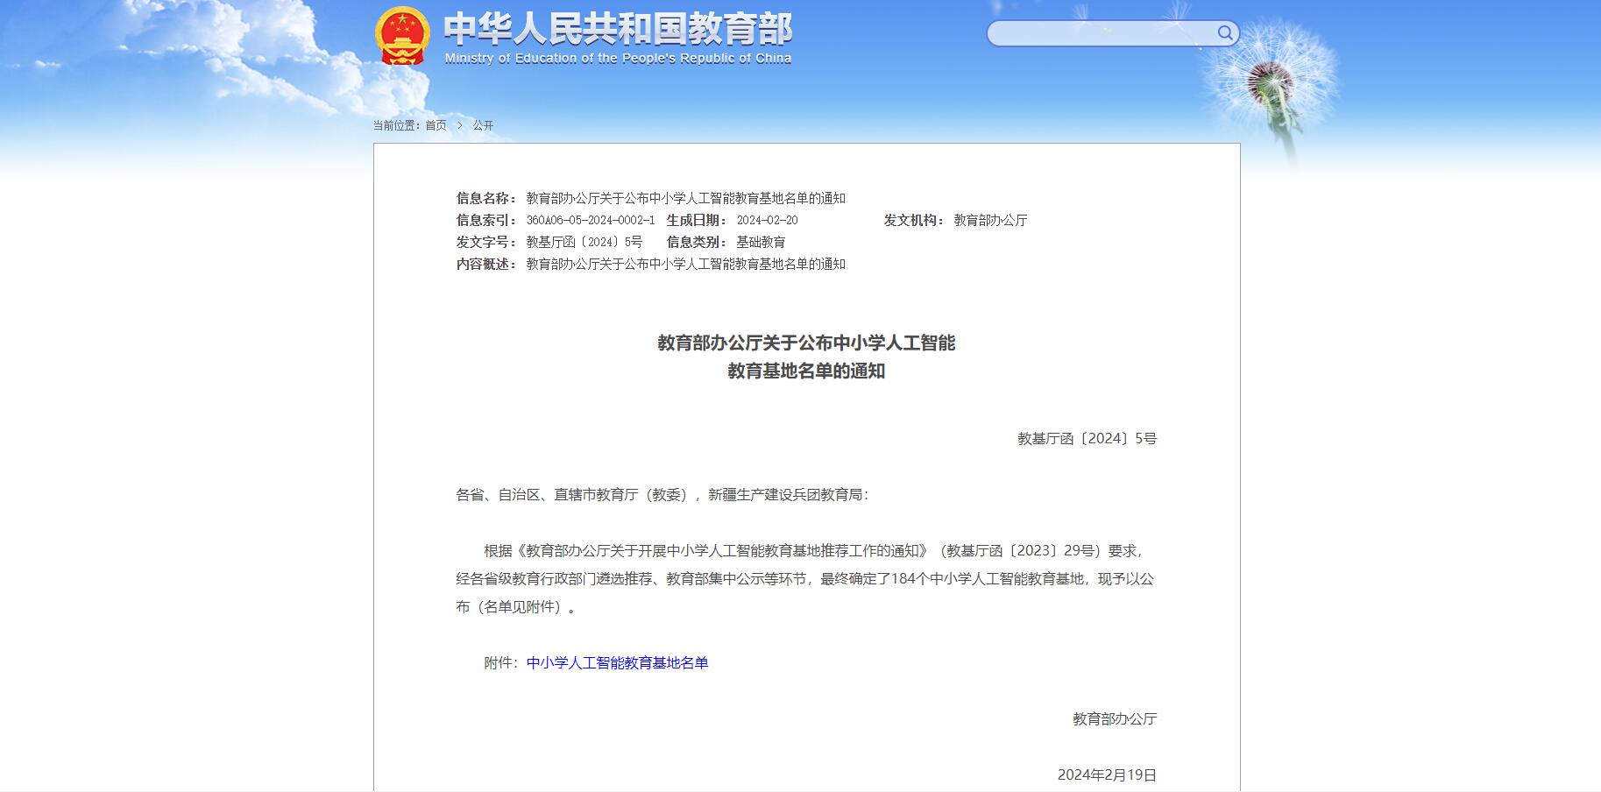Click the Ministry of Education English subtitle
The width and height of the screenshot is (1601, 792).
point(618,59)
